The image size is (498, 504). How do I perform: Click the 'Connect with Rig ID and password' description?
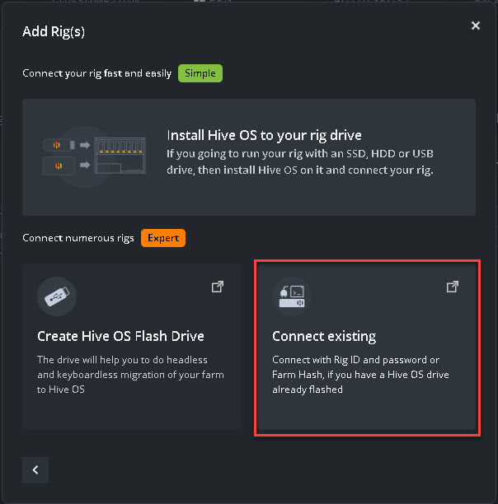(360, 375)
